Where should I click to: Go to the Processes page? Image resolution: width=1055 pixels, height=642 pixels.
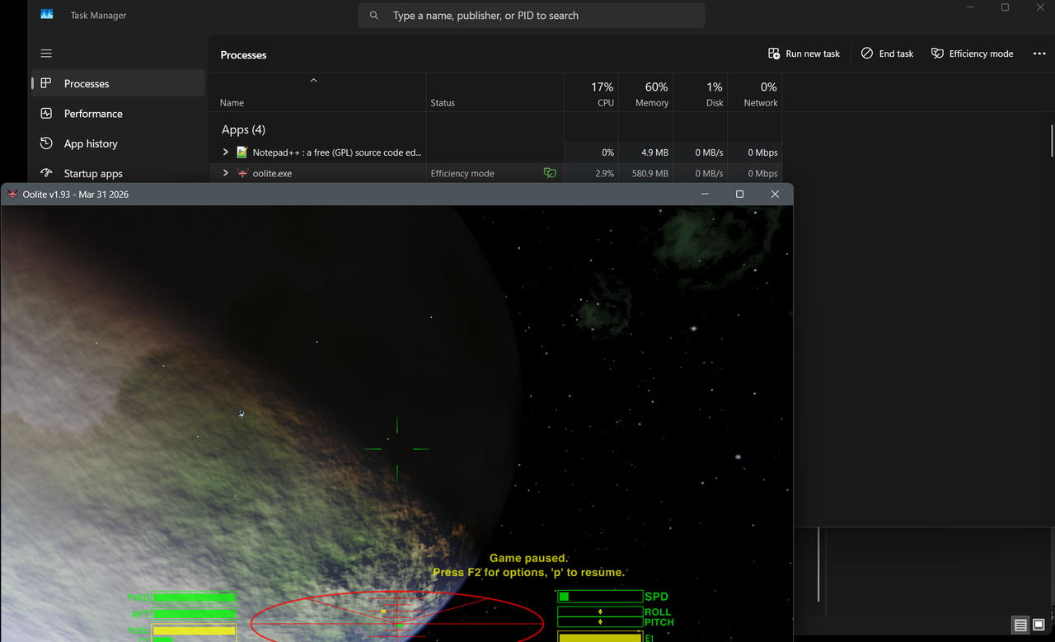tap(118, 83)
